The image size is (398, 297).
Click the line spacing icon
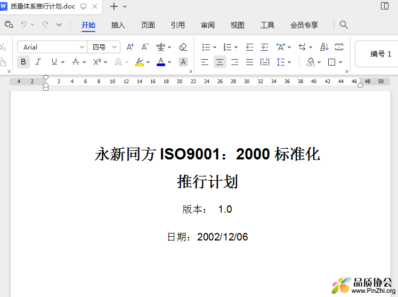coord(280,62)
